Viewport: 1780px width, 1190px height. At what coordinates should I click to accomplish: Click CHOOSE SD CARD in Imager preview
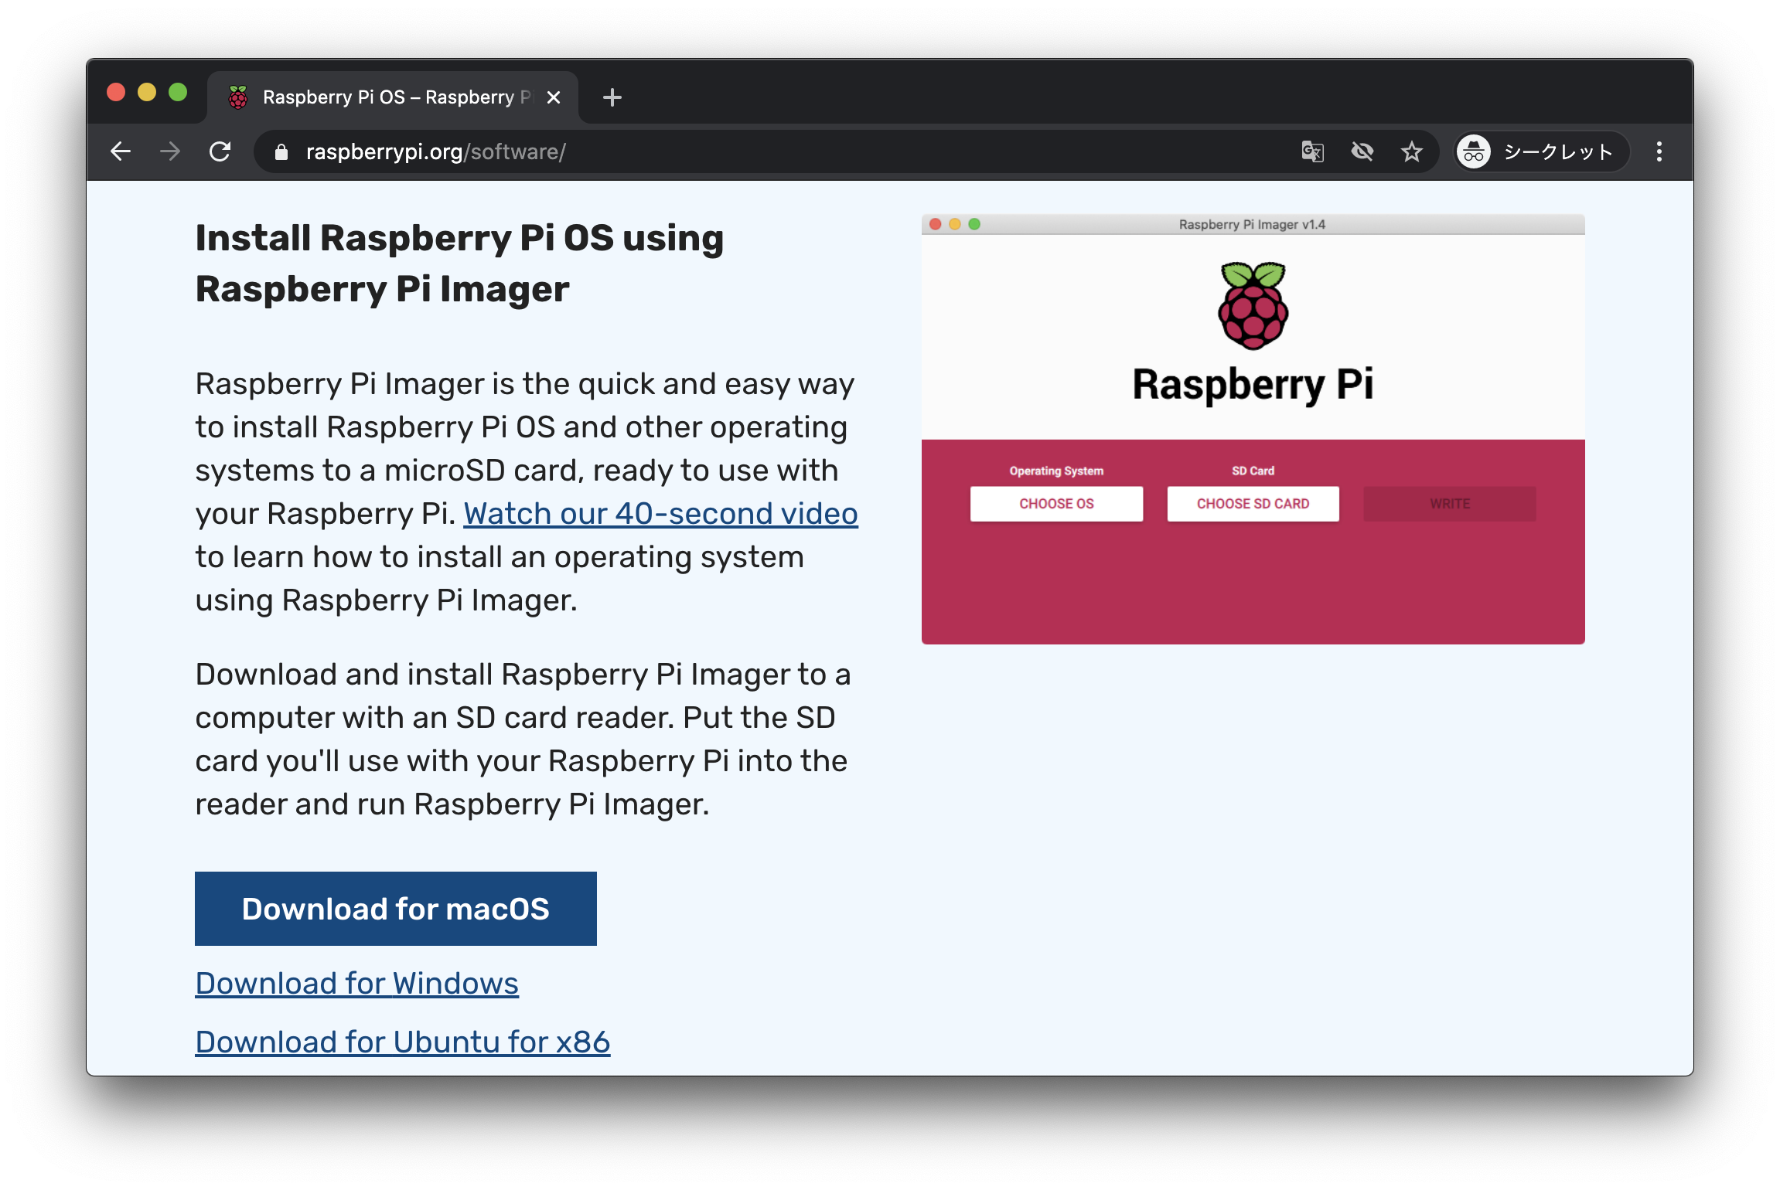(1253, 504)
